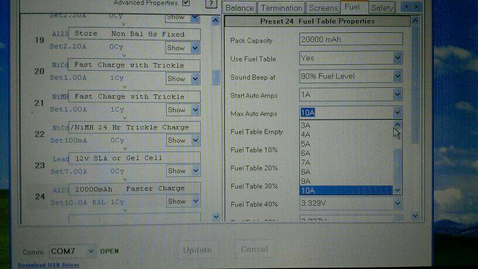Click the tab strip right arrow
Screen dimensions: 478x269
pos(416,6)
